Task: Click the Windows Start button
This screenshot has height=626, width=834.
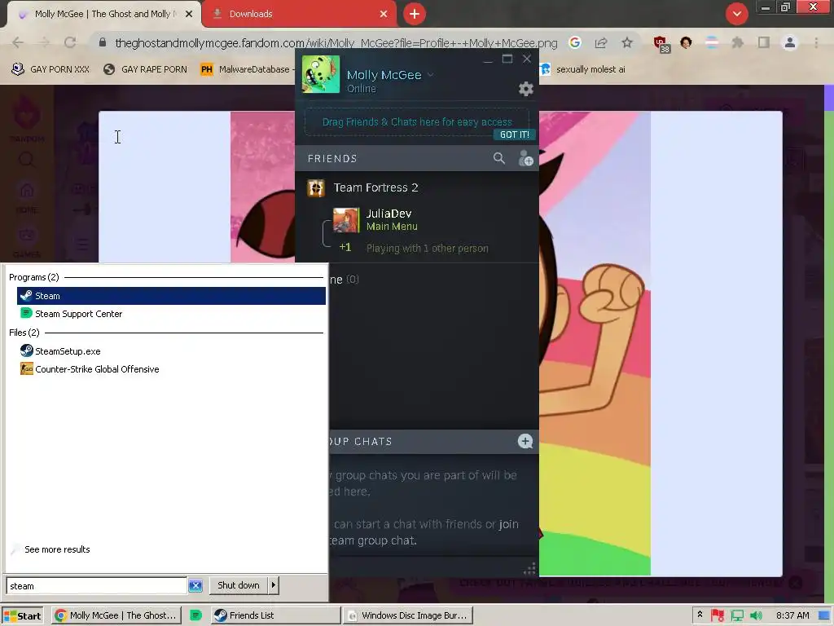Action: pyautogui.click(x=22, y=615)
